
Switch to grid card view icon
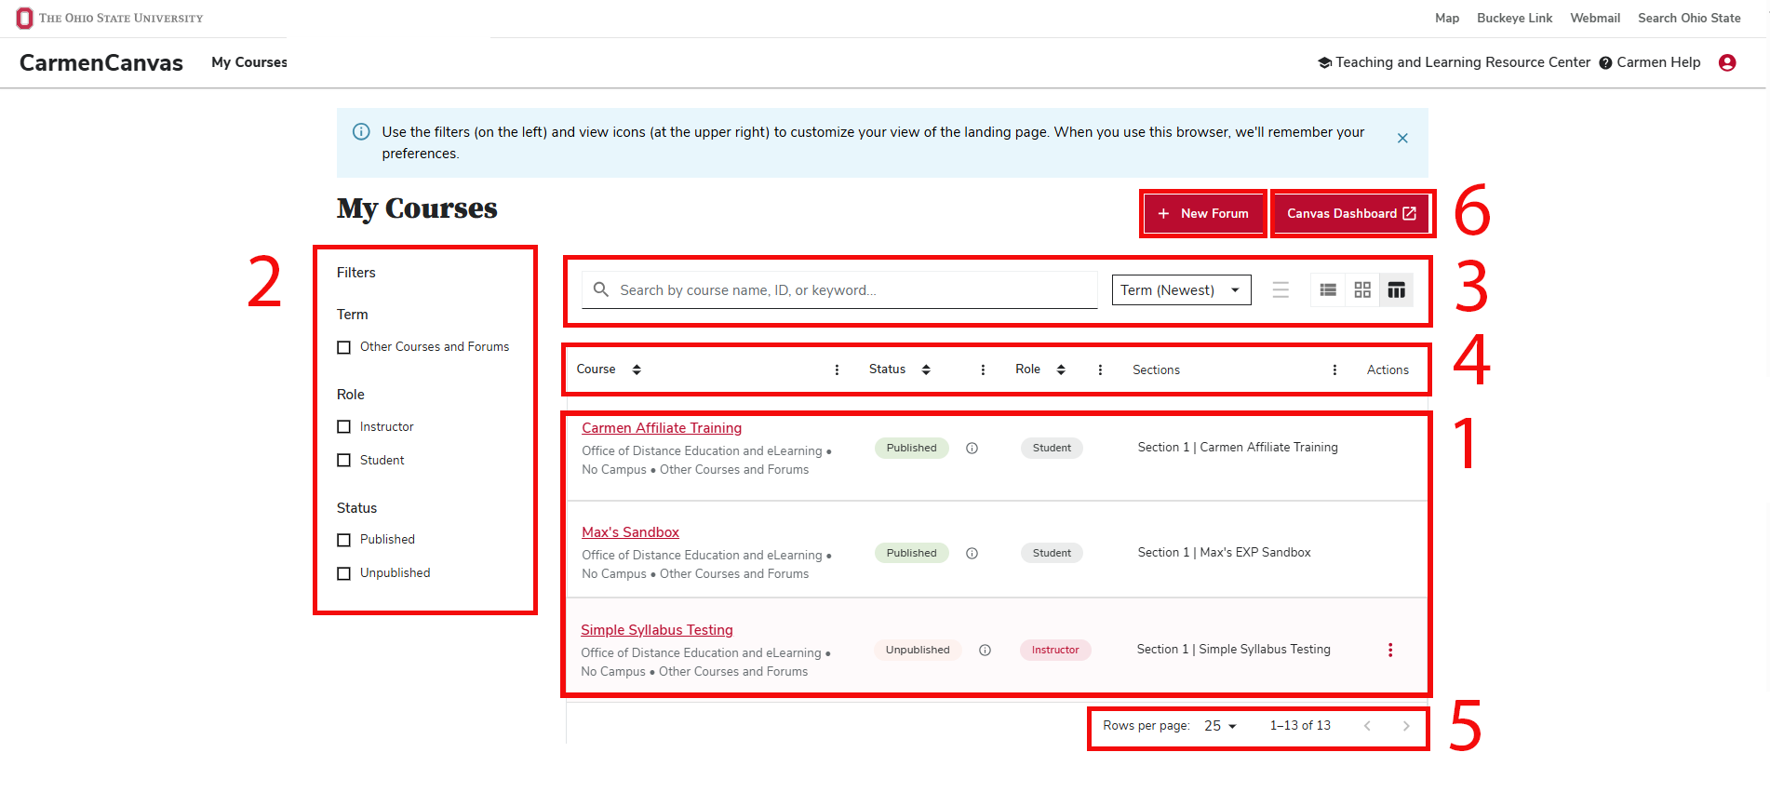pos(1362,290)
